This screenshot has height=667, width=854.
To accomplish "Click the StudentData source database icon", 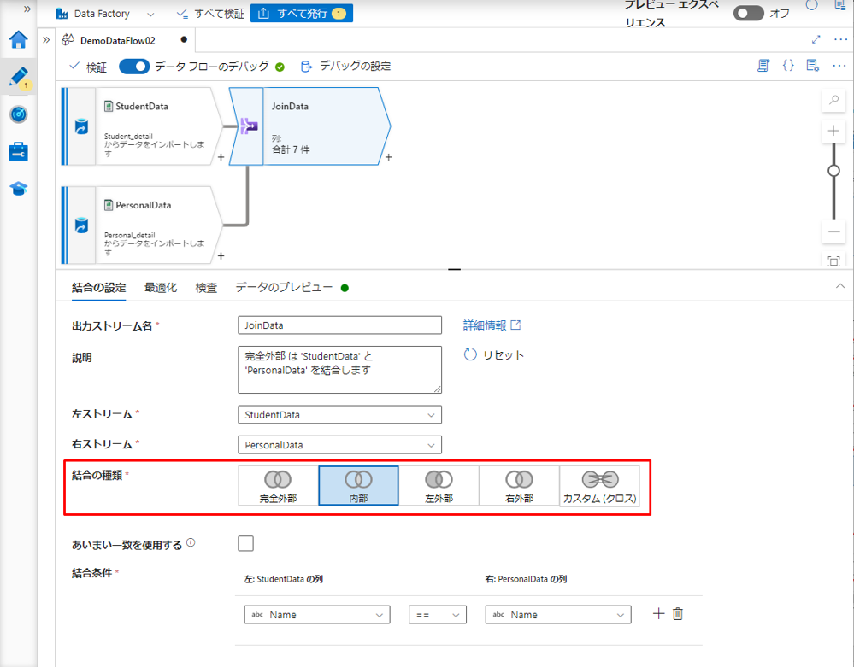I will click(82, 126).
